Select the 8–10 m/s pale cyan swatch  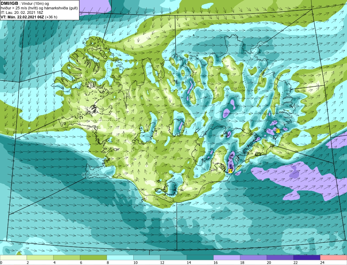[x=120, y=258]
